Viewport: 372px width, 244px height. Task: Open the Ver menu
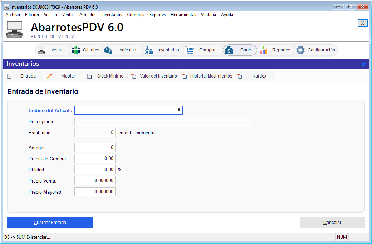click(47, 15)
